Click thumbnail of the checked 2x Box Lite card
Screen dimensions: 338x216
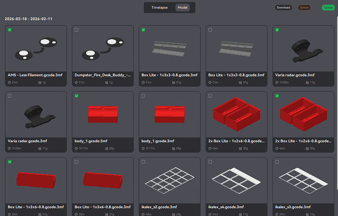(x=303, y=115)
